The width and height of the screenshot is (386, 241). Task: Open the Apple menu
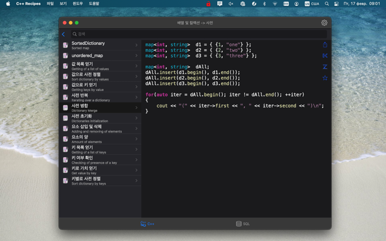click(8, 4)
